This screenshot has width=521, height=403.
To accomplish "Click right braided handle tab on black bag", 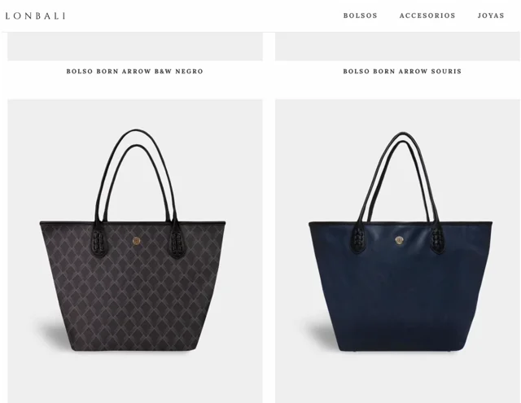I will [x=176, y=241].
